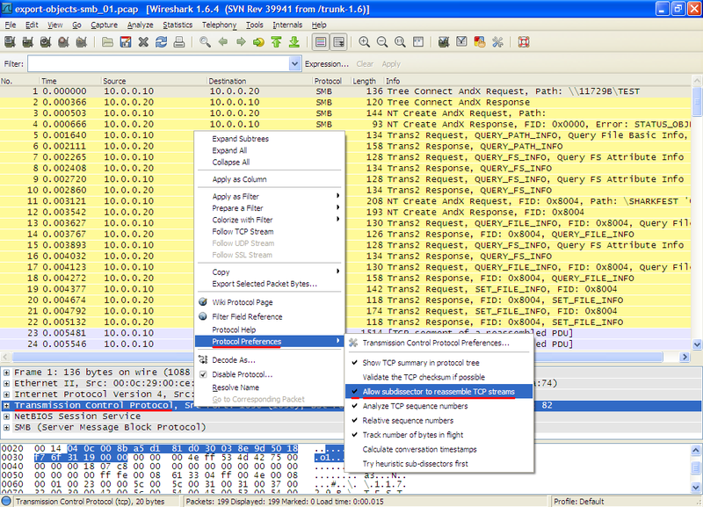Open a capture file with folder icon
Screen dimensions: 703x507
107,42
